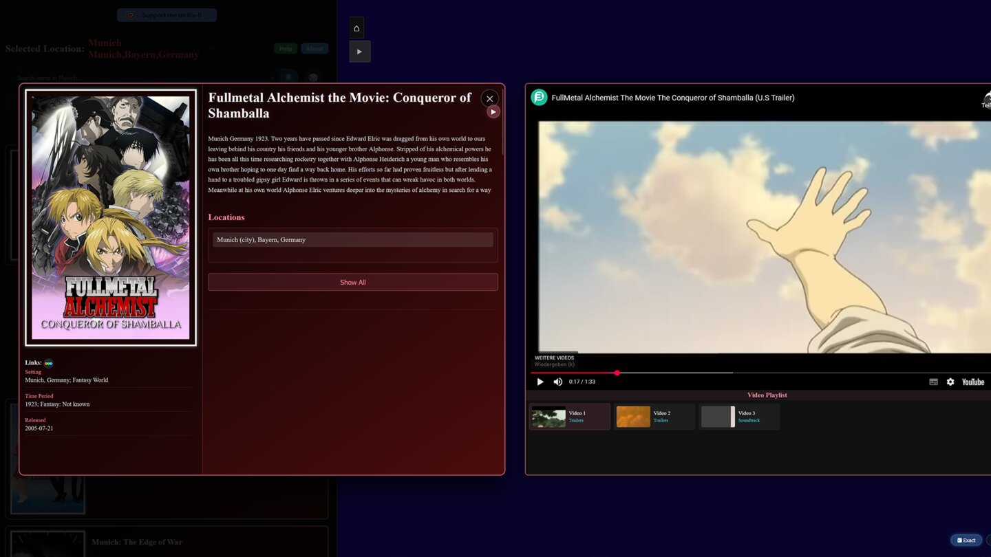Viewport: 991px width, 557px height.
Task: Click the round play icon beside movie title
Action: tap(493, 112)
